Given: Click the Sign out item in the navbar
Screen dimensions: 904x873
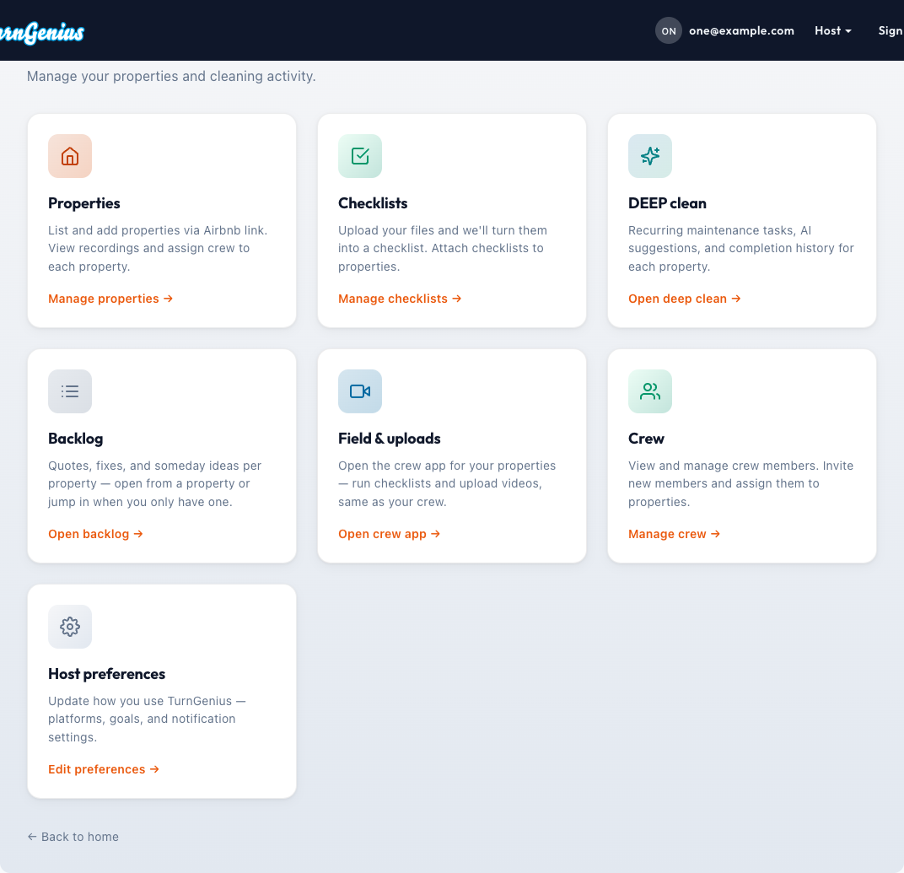Looking at the screenshot, I should pos(892,30).
